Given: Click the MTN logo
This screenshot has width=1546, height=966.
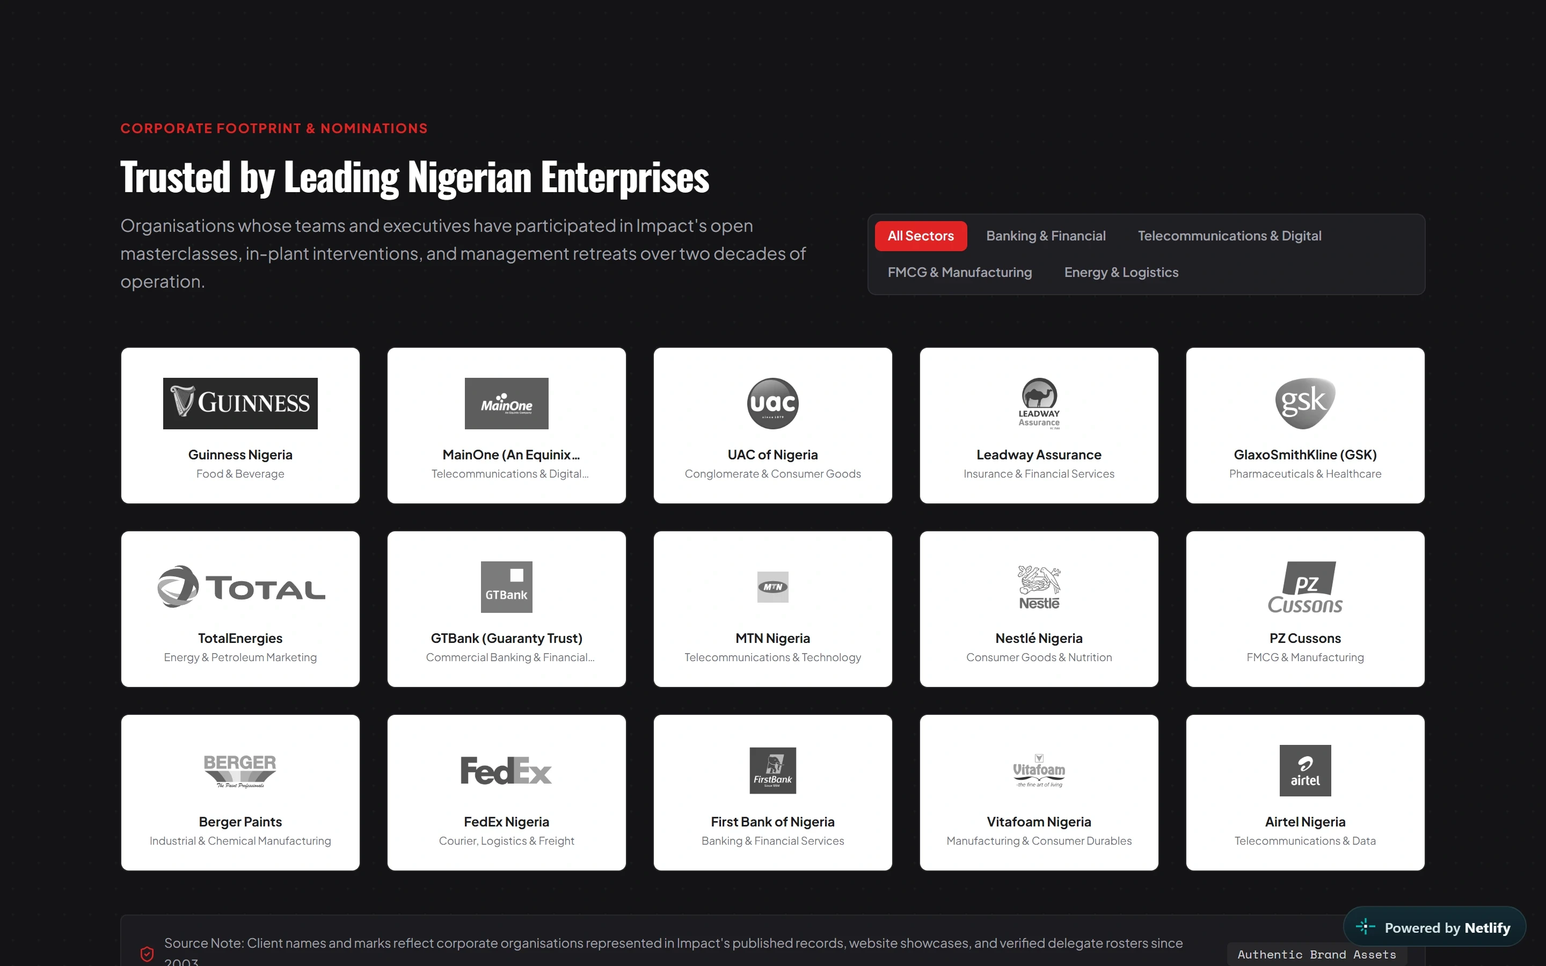Looking at the screenshot, I should [x=773, y=587].
